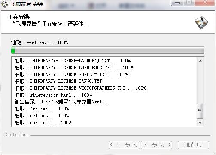Minimize the installer window
The image size is (216, 155).
tap(177, 3)
